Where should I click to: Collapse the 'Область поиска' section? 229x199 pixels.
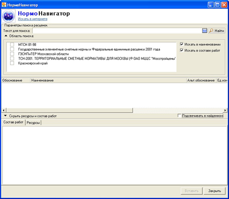pyautogui.click(x=6, y=36)
